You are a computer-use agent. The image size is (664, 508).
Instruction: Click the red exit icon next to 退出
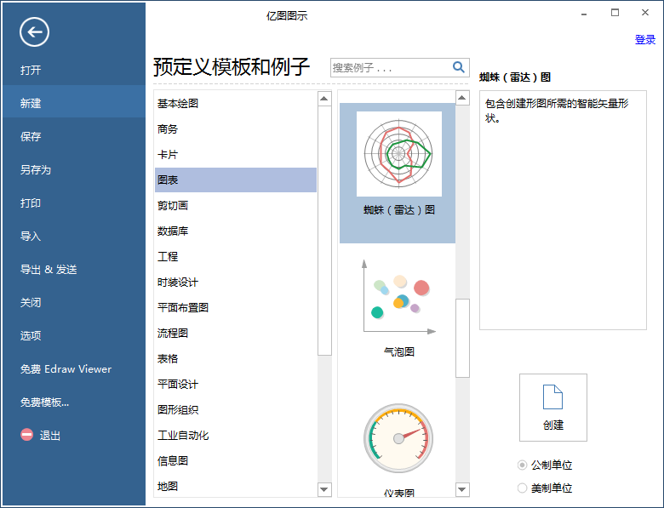[x=26, y=434]
